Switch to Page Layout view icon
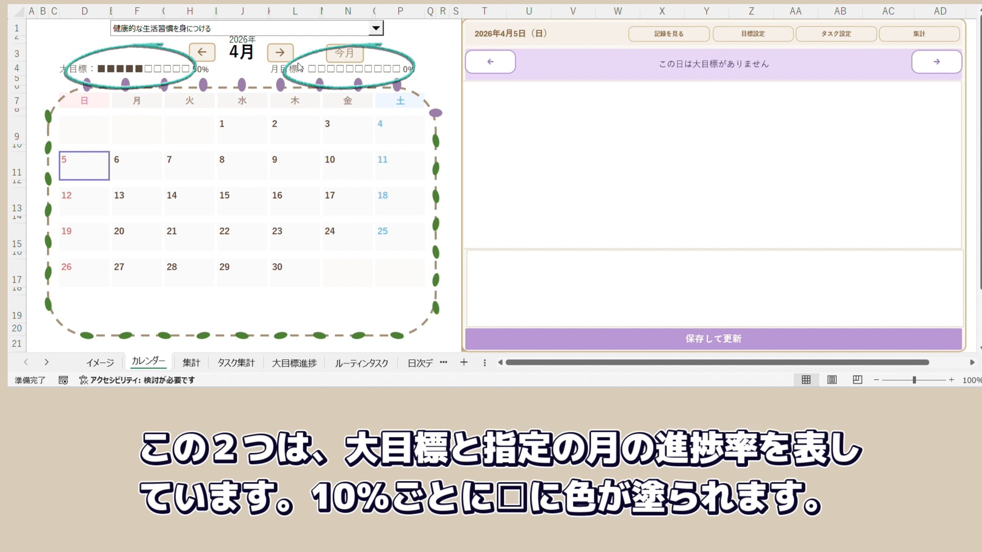Image resolution: width=982 pixels, height=552 pixels. coord(832,380)
